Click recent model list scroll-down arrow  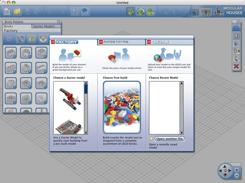[x=182, y=133]
